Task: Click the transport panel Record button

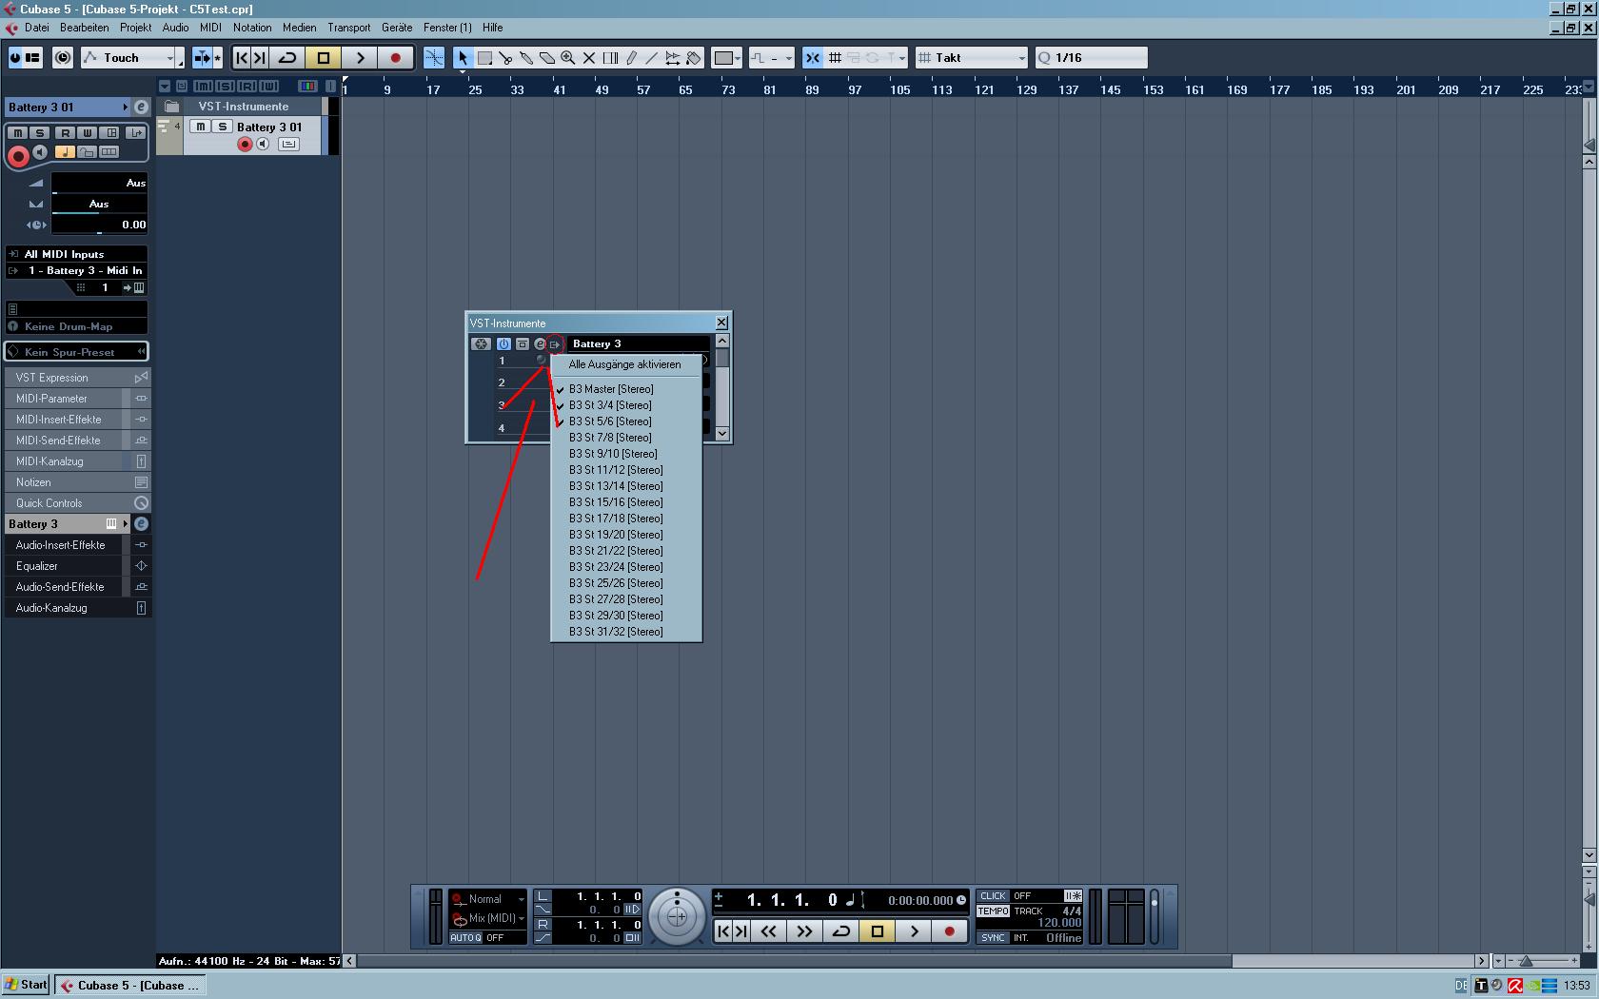Action: coord(949,931)
